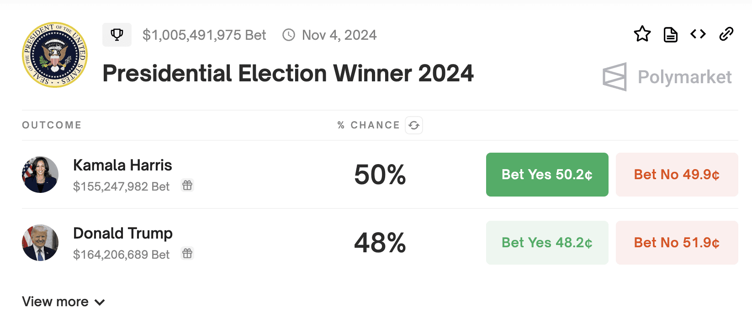Viewport: 752px width, 330px height.
Task: Click Bet No 51.9¢ for Trump
Action: click(x=677, y=243)
